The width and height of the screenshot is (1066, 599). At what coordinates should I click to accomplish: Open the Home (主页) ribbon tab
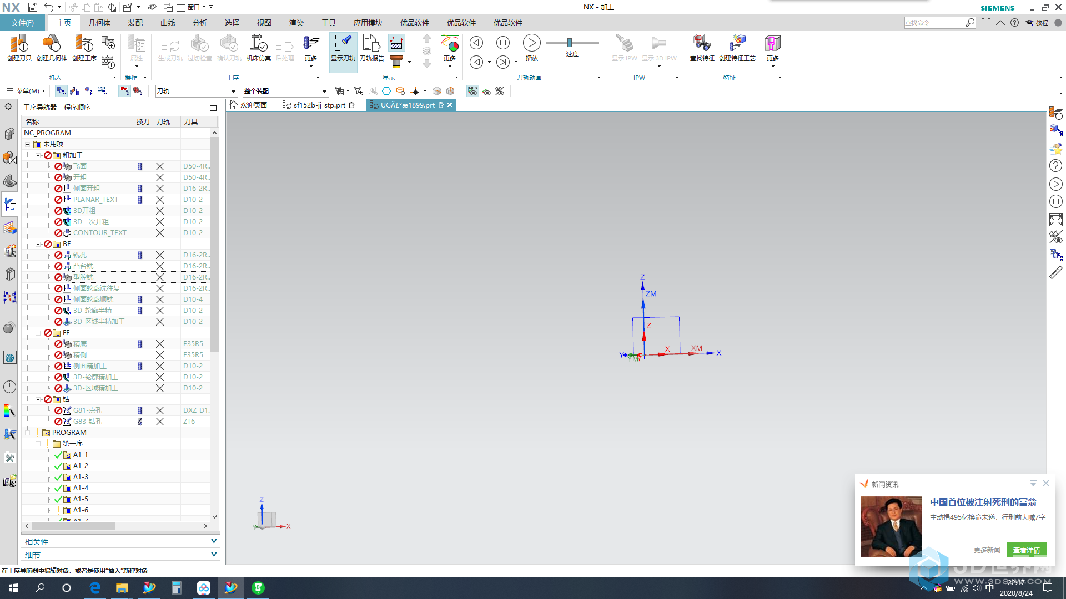tap(64, 23)
